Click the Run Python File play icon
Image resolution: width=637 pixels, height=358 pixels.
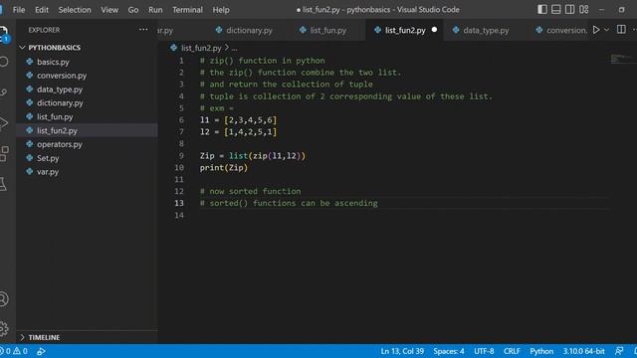[596, 30]
